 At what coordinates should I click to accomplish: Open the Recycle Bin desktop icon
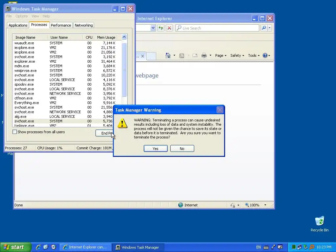pos(320,224)
